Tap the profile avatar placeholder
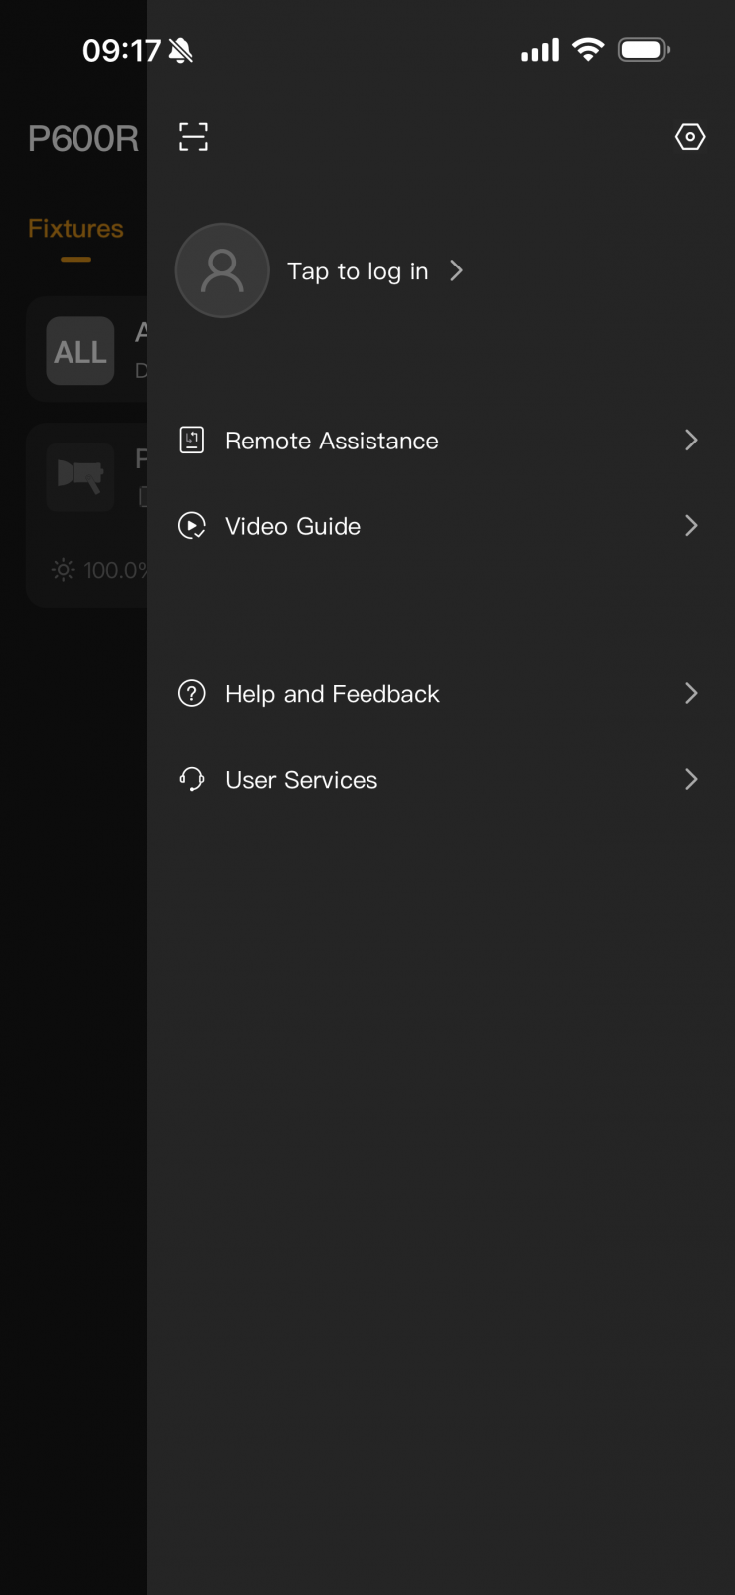 click(221, 270)
